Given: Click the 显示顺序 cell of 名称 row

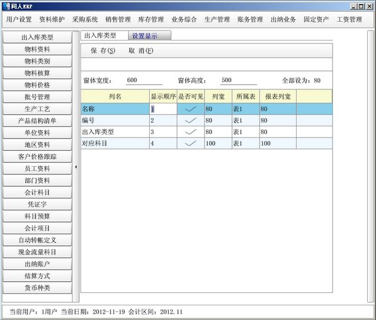Looking at the screenshot, I should tap(163, 109).
